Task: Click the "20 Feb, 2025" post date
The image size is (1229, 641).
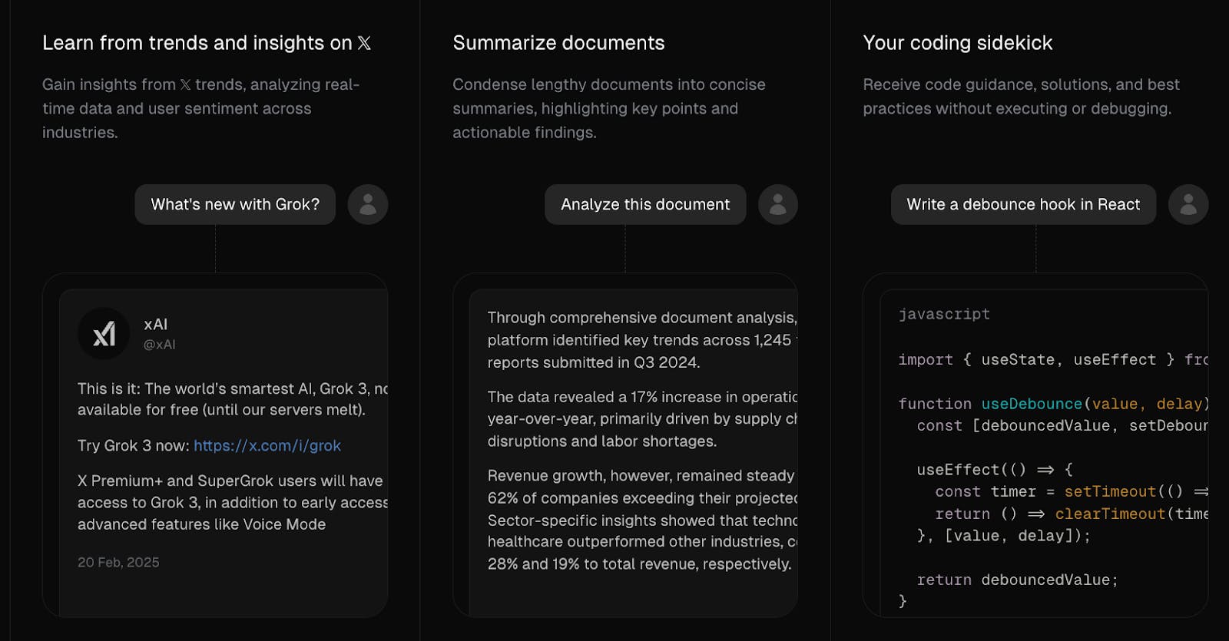Action: coord(118,563)
